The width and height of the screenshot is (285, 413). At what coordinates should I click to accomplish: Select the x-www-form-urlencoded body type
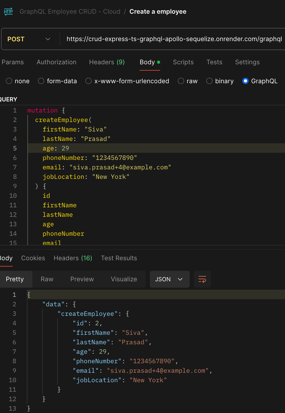[127, 81]
